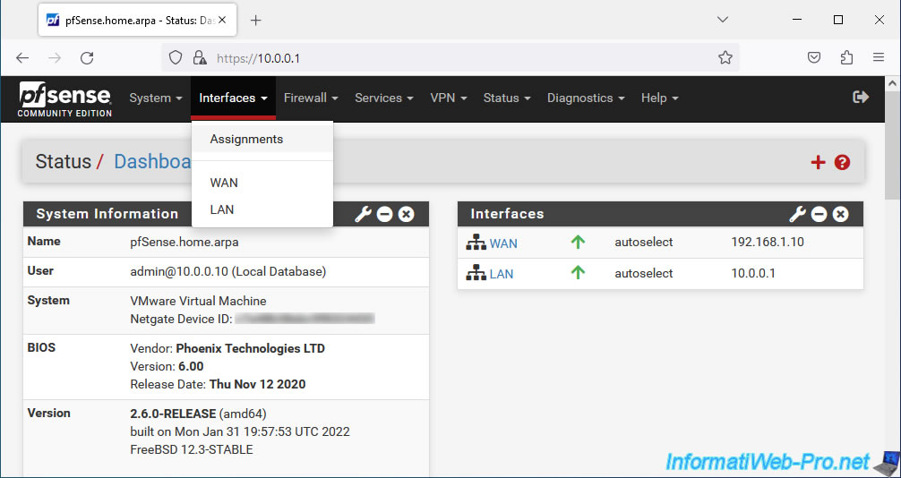Select LAN in the Interfaces menu
The image size is (901, 478).
pos(262,209)
